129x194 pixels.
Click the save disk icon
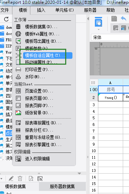point(114,19)
